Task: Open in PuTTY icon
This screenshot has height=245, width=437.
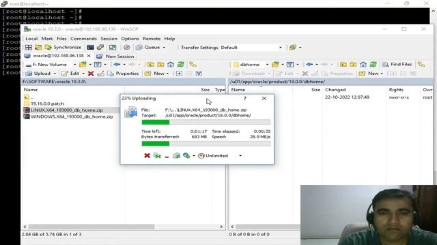Action: (100, 48)
